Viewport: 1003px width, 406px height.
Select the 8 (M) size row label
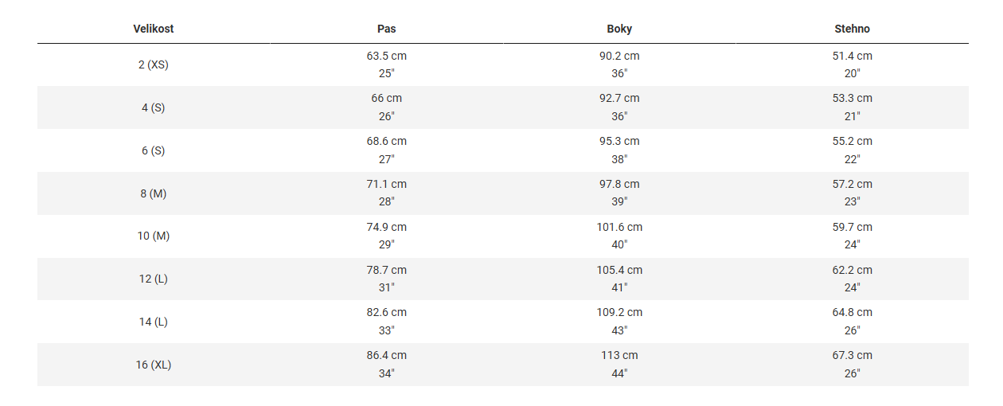(x=153, y=193)
